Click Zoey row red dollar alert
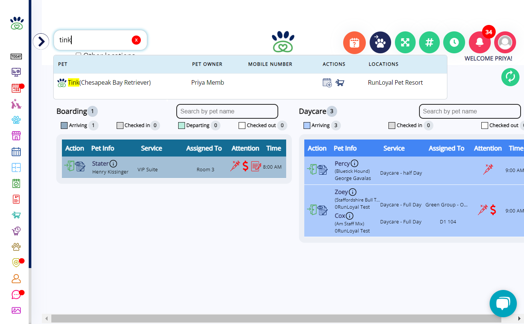Screen dimensions: 524x324 (x=493, y=210)
